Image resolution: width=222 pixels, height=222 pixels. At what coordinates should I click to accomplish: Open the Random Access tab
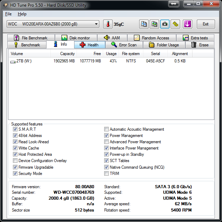tap(152, 38)
